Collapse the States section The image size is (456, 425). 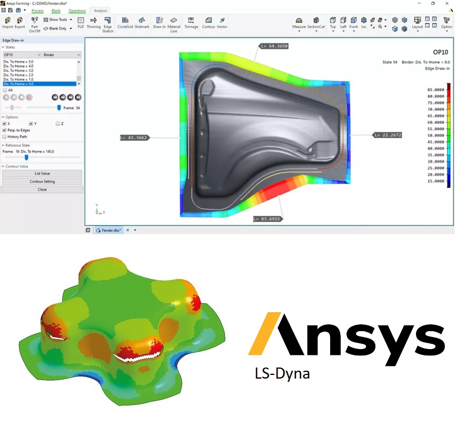3,47
